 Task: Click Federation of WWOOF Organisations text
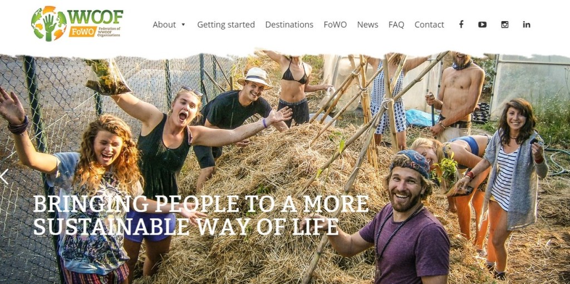point(110,32)
